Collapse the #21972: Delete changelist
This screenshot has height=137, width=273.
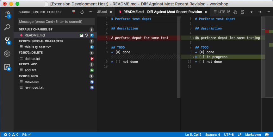56,53
